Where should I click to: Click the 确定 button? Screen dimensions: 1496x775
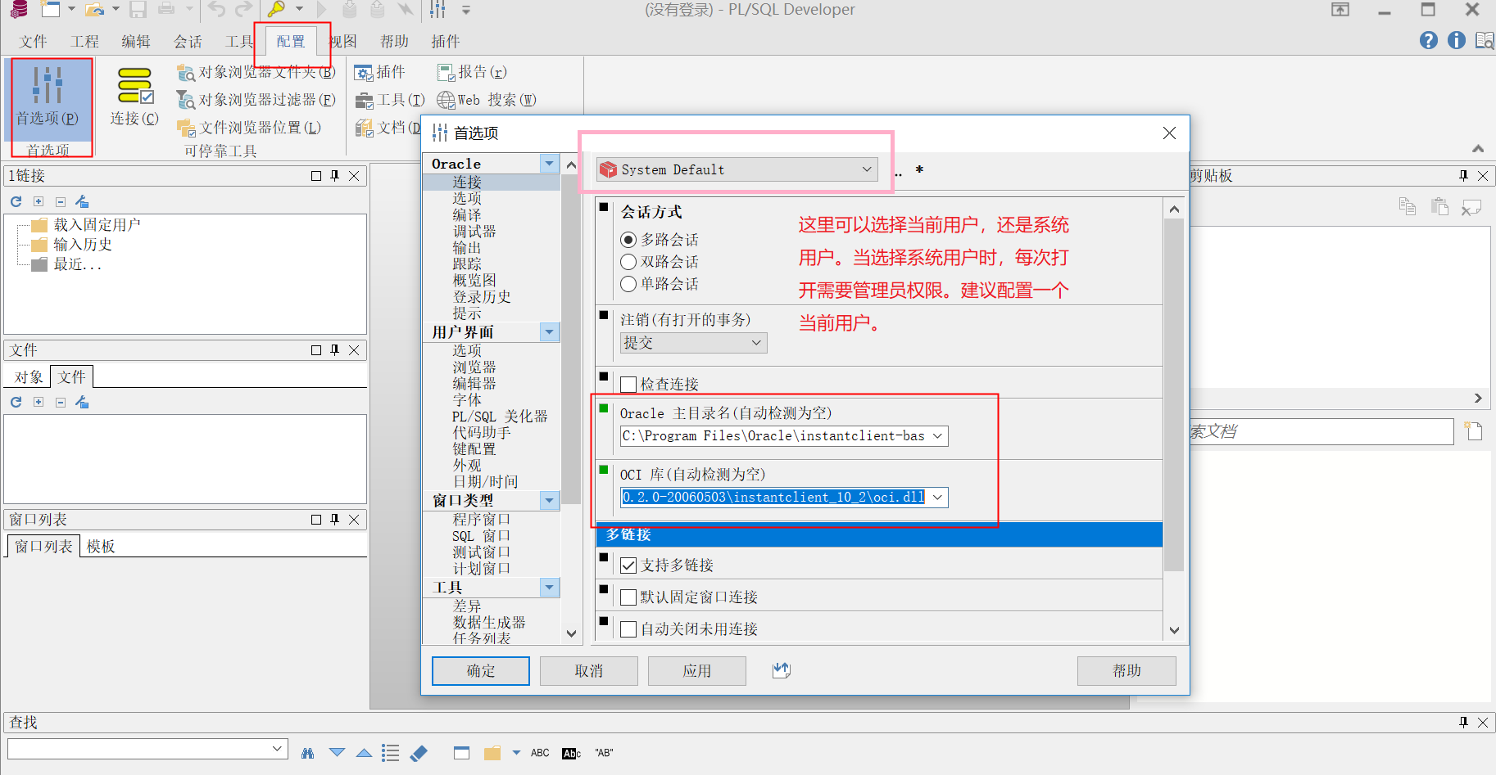click(481, 671)
